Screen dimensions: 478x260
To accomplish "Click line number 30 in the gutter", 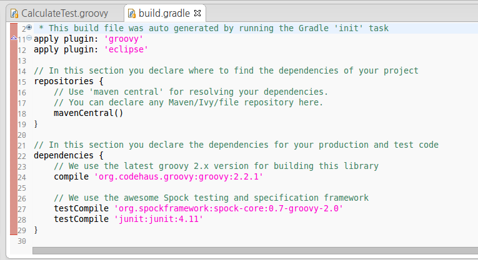I will 22,241.
